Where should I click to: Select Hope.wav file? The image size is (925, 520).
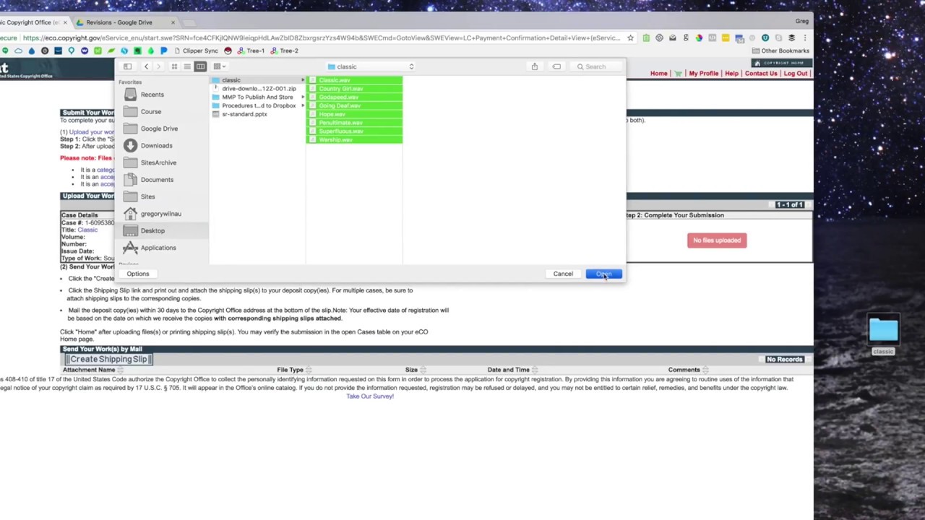[354, 114]
